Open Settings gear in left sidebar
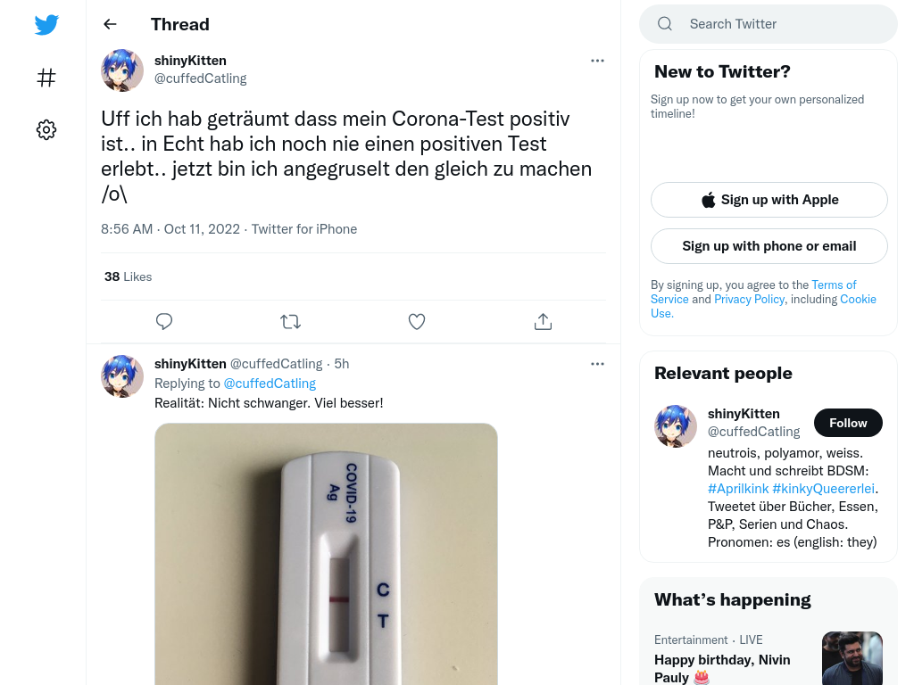The width and height of the screenshot is (914, 685). click(x=46, y=129)
